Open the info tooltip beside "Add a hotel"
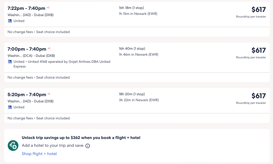Viewport: 273px width, 164px height. click(88, 146)
